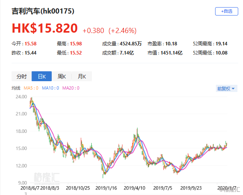Click the percent change (+2.46%)
The width and height of the screenshot is (243, 195).
(122, 31)
